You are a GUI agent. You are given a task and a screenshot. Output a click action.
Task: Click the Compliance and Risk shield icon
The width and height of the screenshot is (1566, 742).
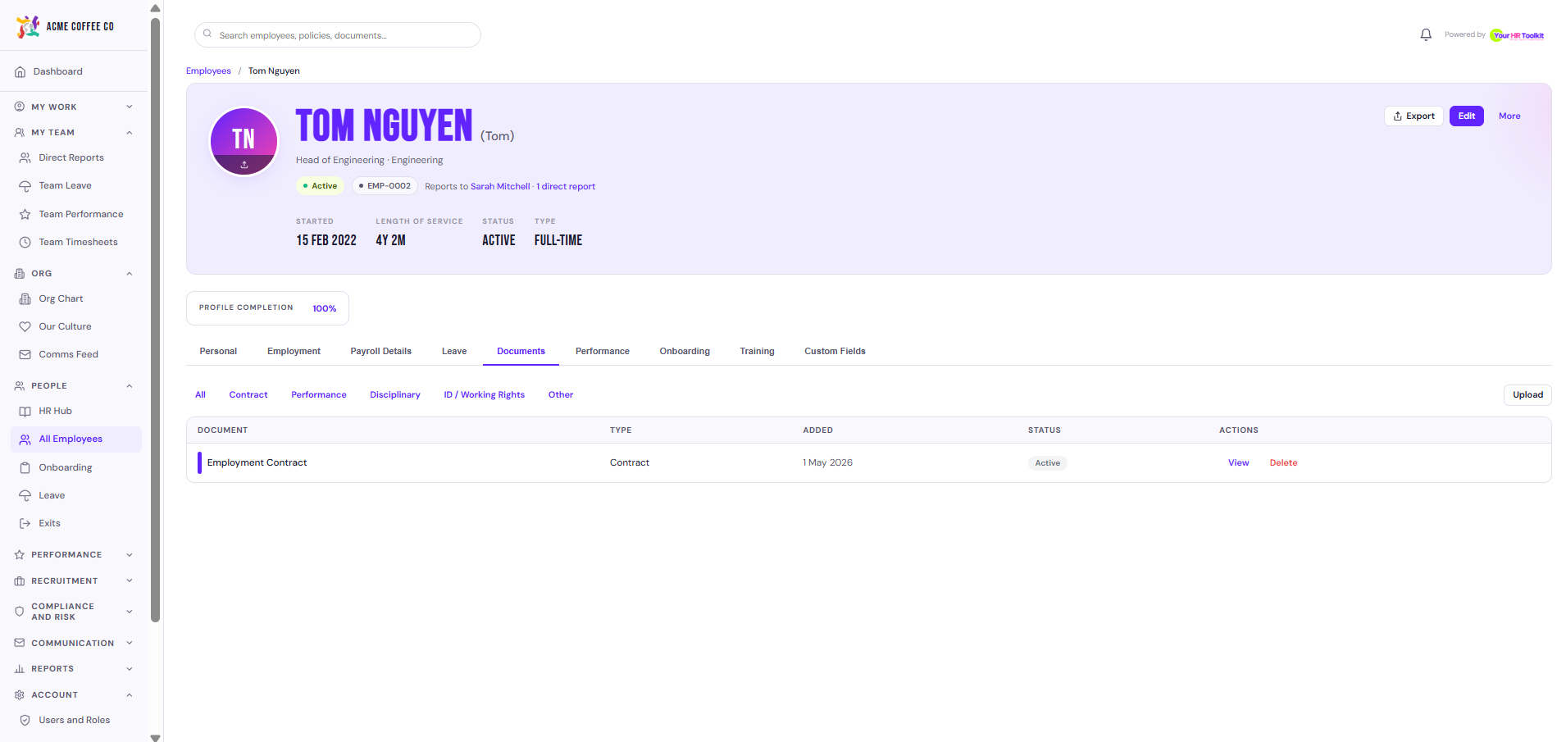pyautogui.click(x=20, y=612)
